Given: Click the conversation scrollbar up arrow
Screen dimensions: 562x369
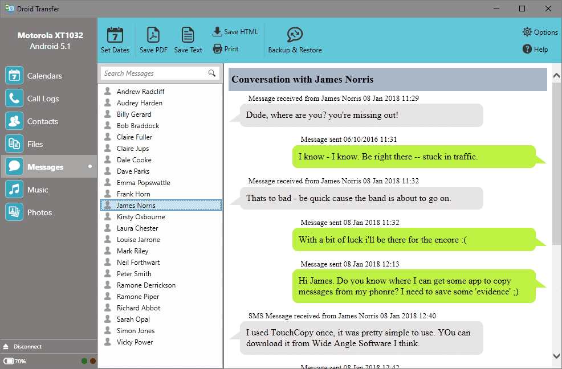Looking at the screenshot, I should point(556,76).
